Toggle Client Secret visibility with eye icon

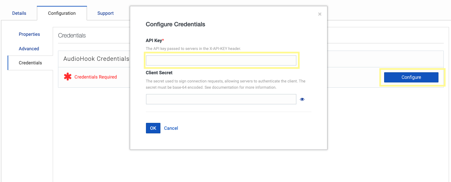tap(302, 99)
